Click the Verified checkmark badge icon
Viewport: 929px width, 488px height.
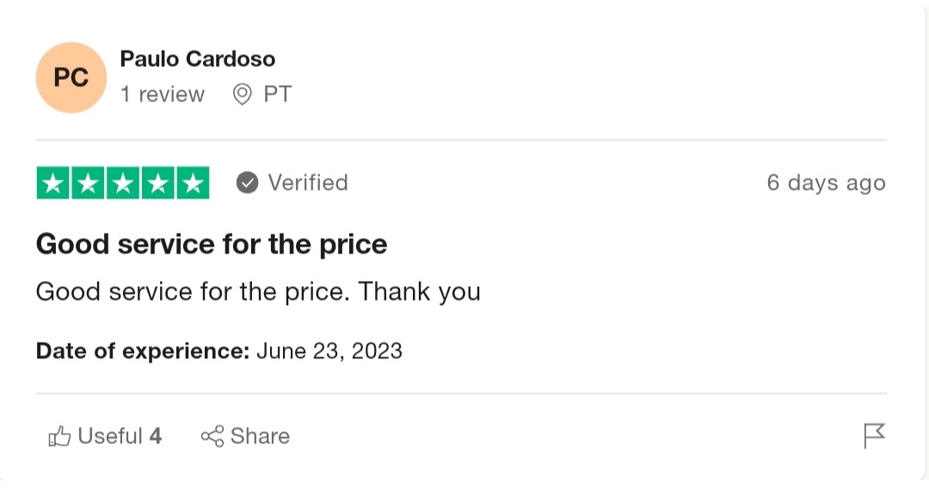[x=247, y=183]
